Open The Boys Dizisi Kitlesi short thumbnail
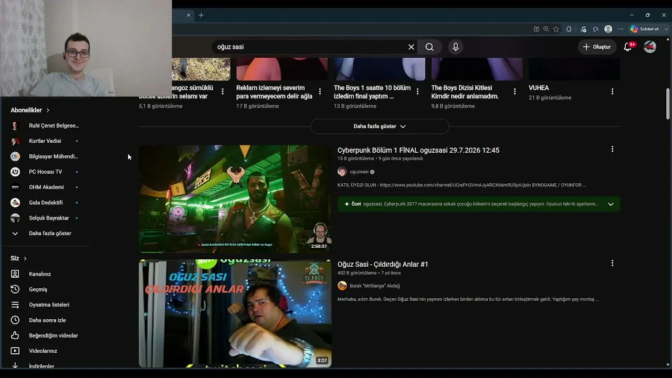 point(477,69)
